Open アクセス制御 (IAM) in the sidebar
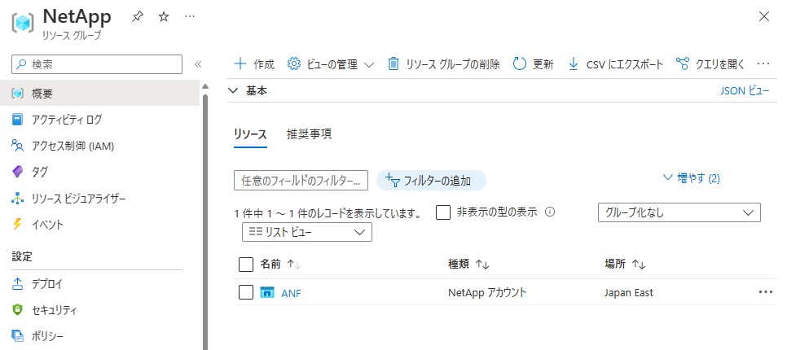This screenshot has height=350, width=787. 73,146
